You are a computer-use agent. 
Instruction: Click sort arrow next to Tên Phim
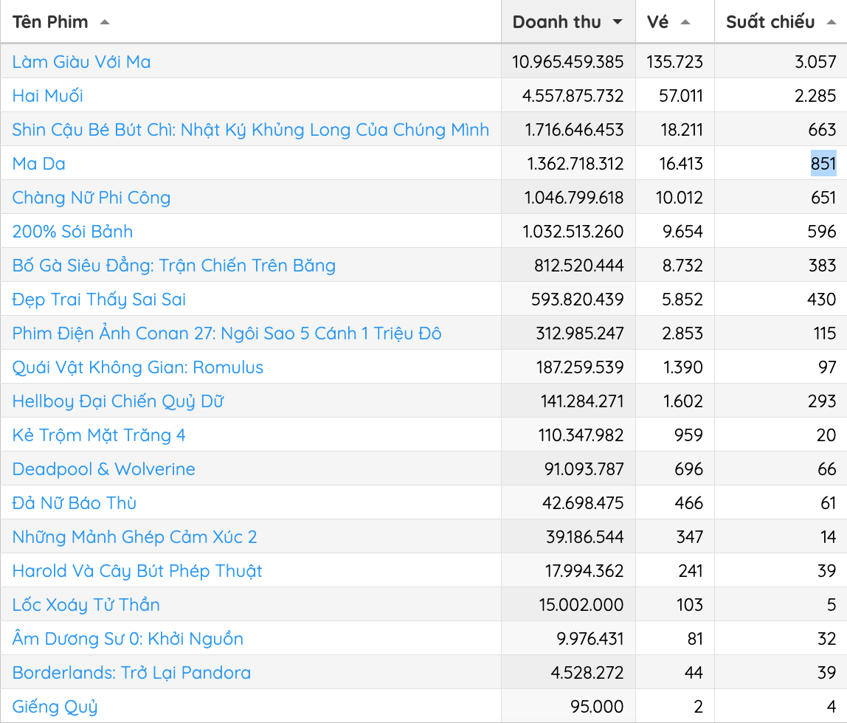pos(105,22)
